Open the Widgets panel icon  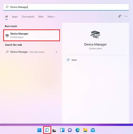62,130
